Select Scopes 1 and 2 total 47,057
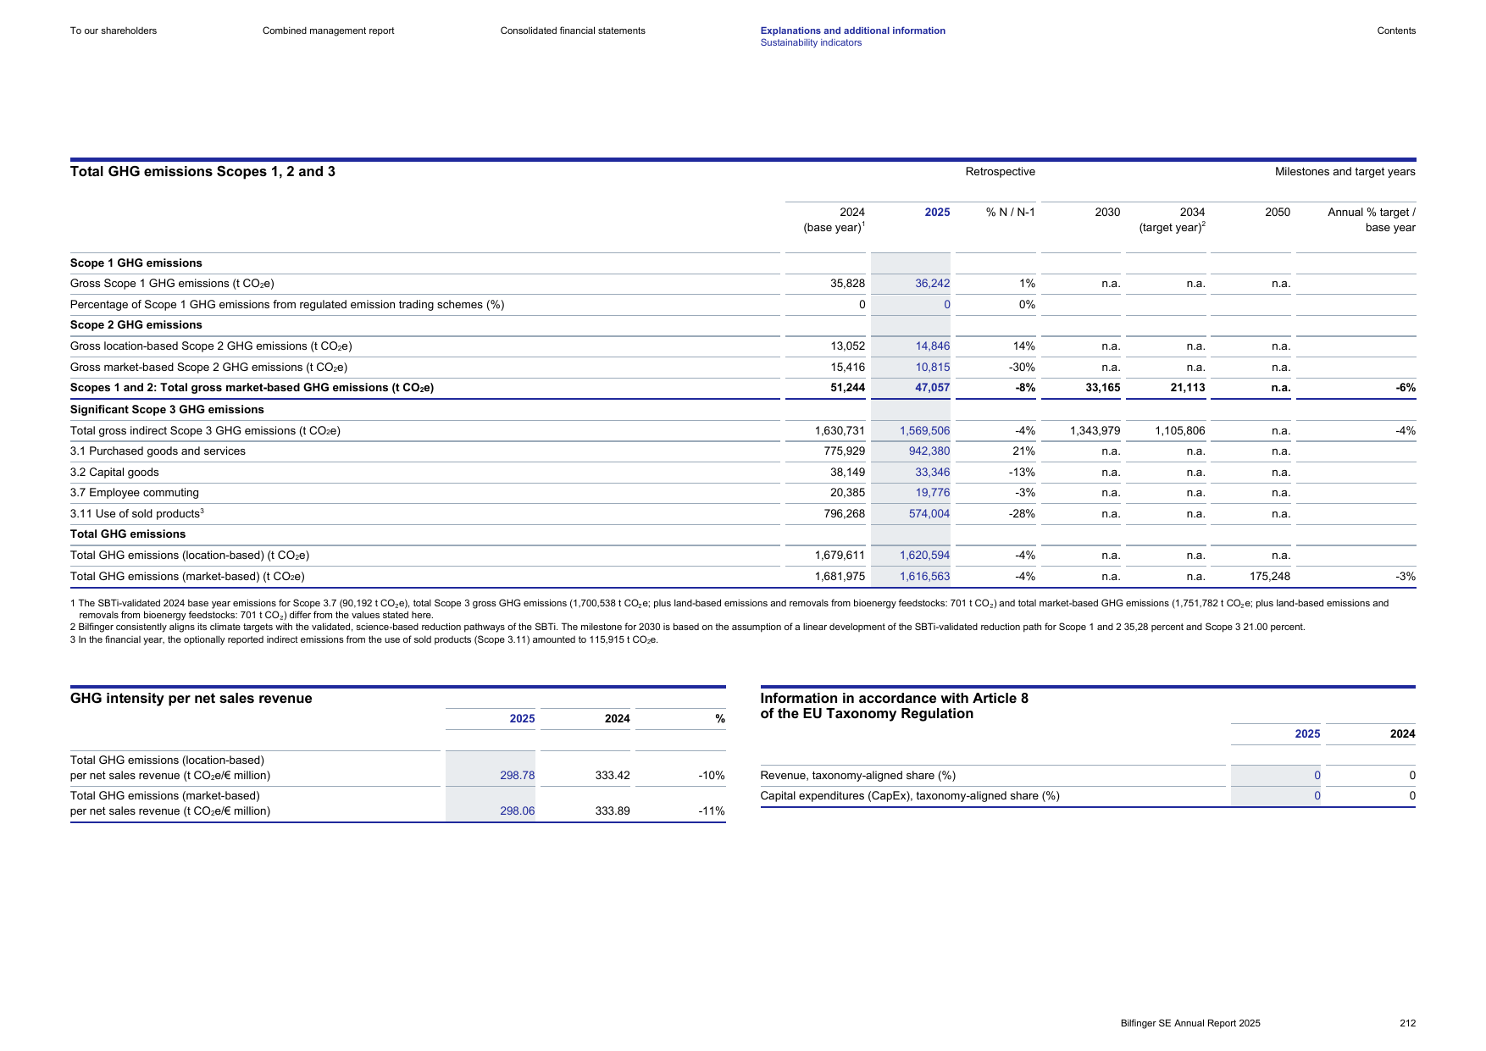 pyautogui.click(x=932, y=388)
